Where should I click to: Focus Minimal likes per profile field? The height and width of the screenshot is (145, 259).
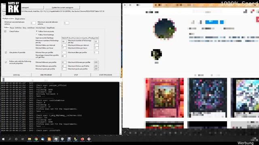[x=64, y=52]
